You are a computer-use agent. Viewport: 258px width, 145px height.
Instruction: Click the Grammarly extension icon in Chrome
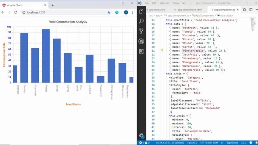tap(117, 12)
